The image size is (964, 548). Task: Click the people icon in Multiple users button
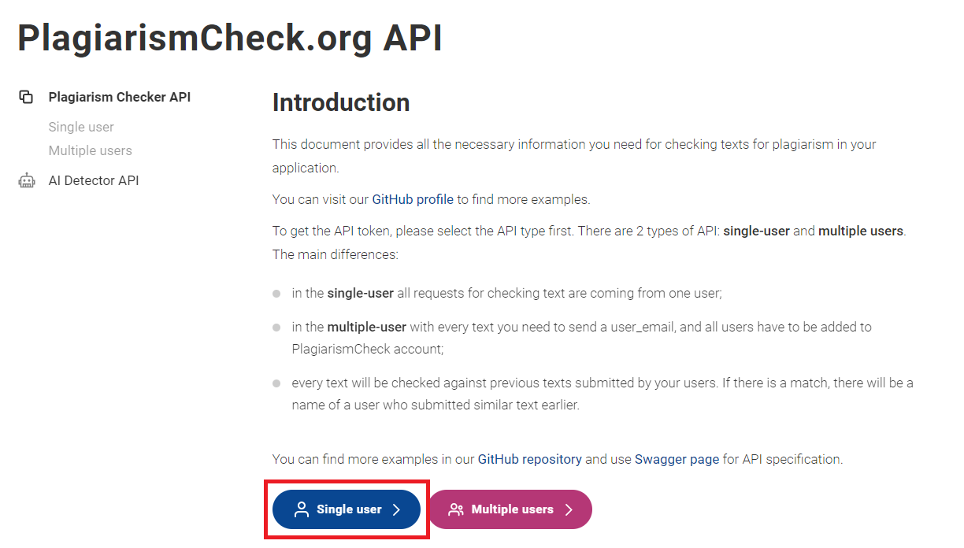(x=456, y=509)
